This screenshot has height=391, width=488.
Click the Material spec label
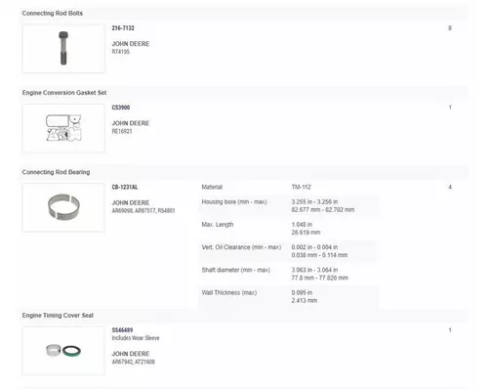point(212,187)
